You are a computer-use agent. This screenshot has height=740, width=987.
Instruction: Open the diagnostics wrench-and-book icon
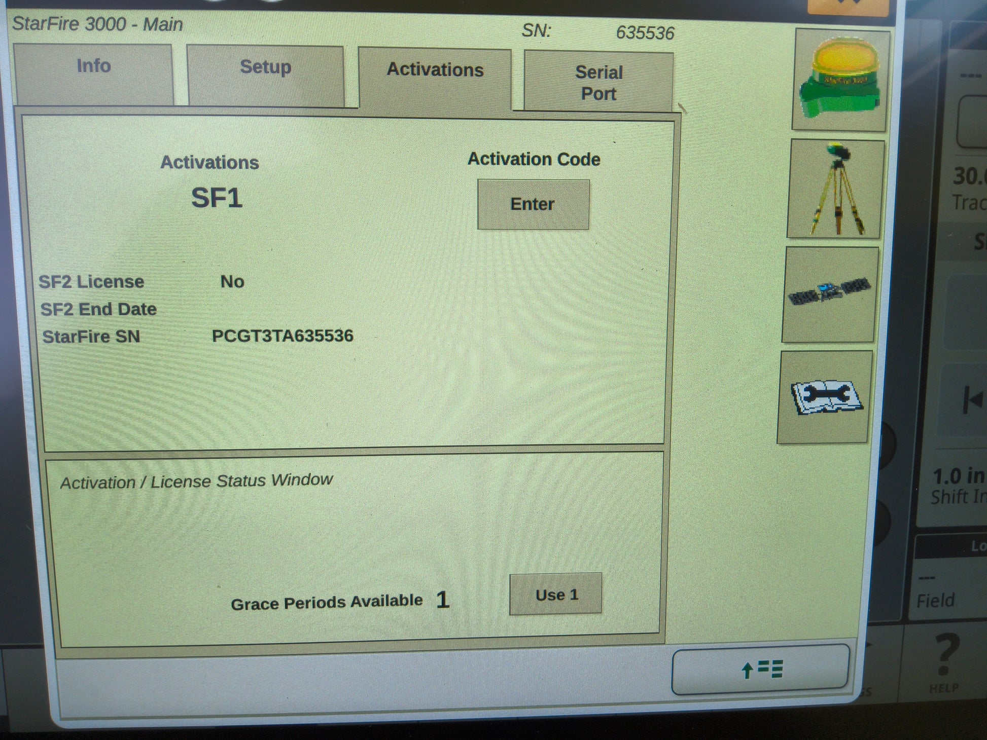[825, 397]
